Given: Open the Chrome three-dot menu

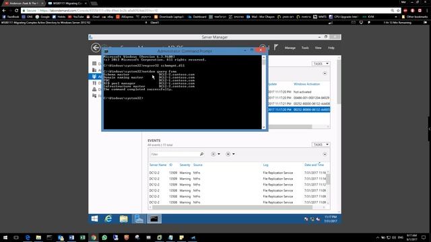Looking at the screenshot, I should 427,11.
